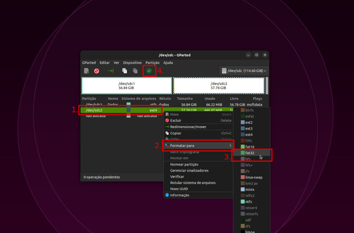Viewport: 354px width, 233px height.
Task: Click the Nome column header
Action: coord(113,99)
